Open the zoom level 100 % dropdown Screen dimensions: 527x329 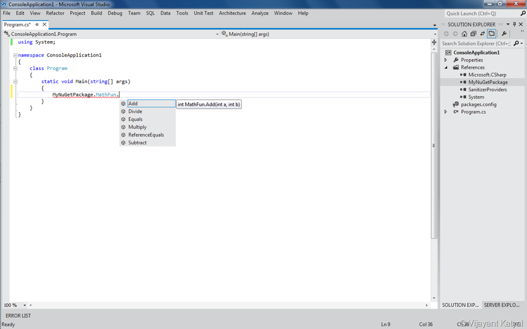point(25,305)
